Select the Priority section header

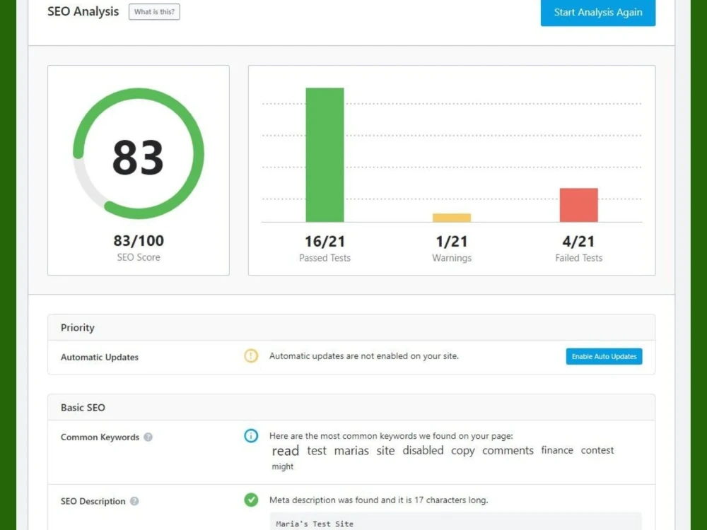coord(351,328)
